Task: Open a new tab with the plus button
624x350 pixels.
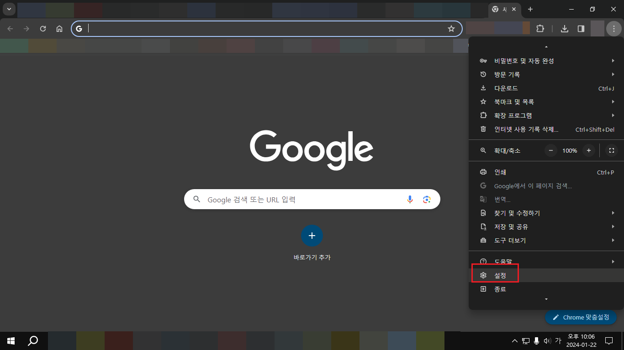Action: [530, 9]
